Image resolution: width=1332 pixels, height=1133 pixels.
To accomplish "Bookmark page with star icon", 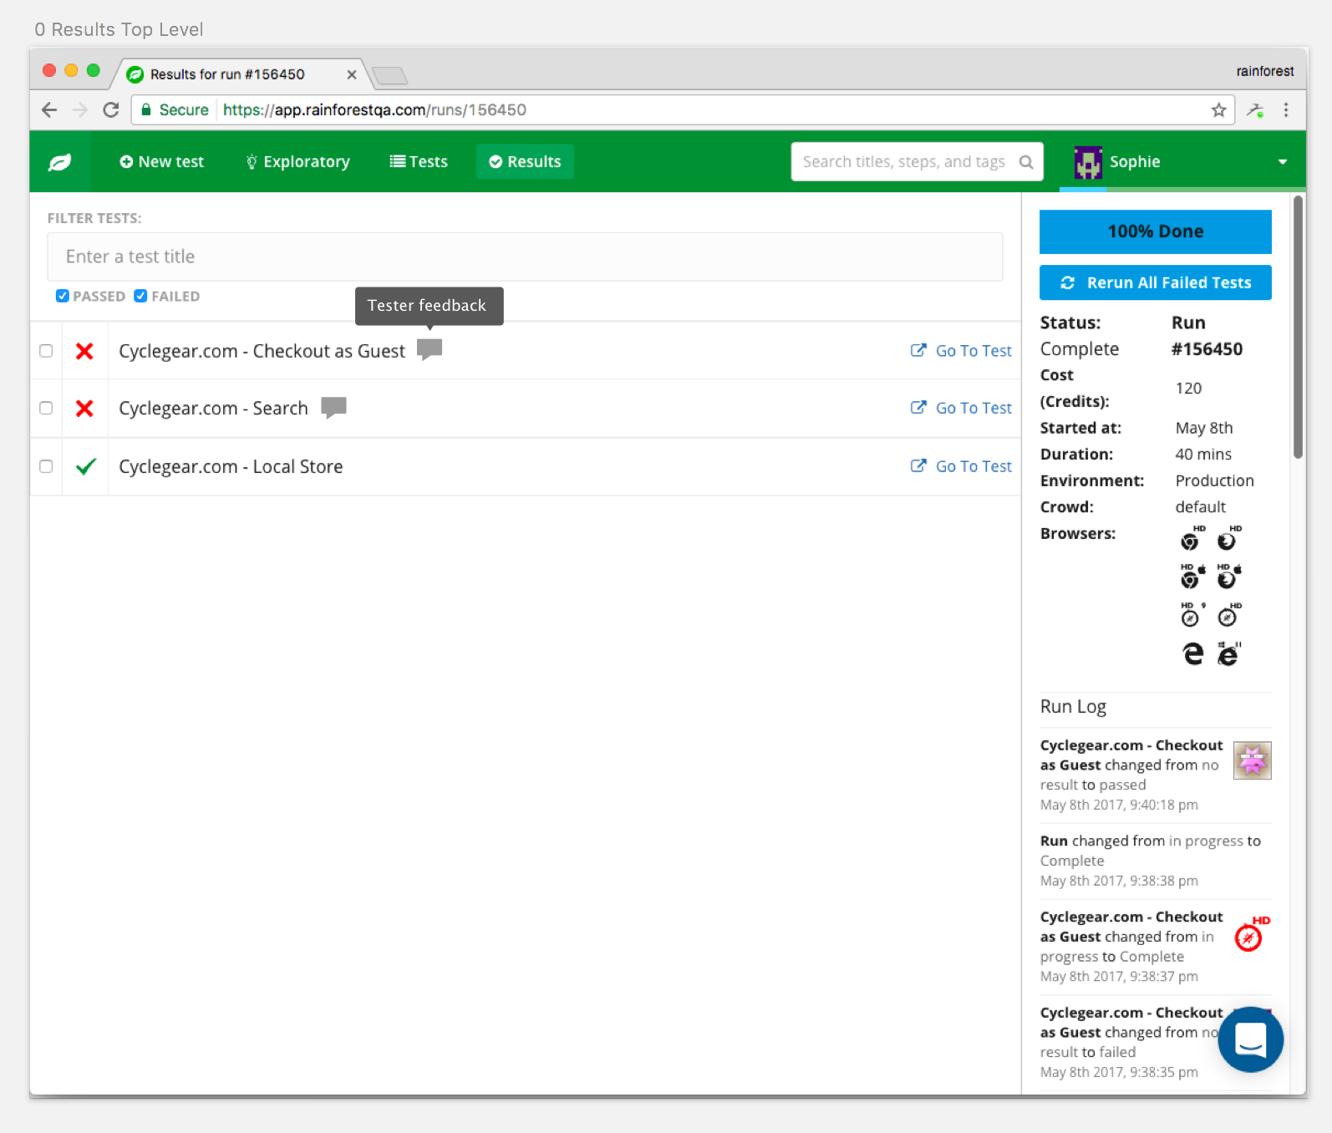I will [1218, 109].
